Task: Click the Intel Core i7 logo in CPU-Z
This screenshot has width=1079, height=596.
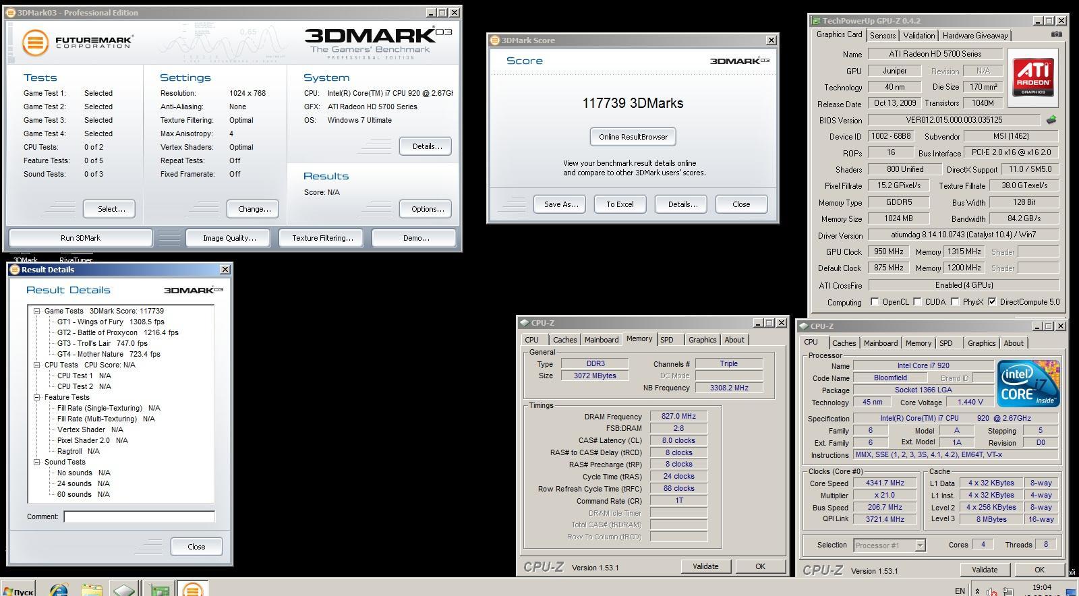Action: [1028, 383]
